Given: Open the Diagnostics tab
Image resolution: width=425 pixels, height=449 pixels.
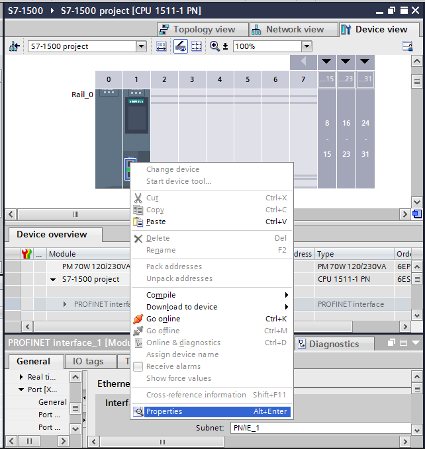Looking at the screenshot, I should [333, 344].
